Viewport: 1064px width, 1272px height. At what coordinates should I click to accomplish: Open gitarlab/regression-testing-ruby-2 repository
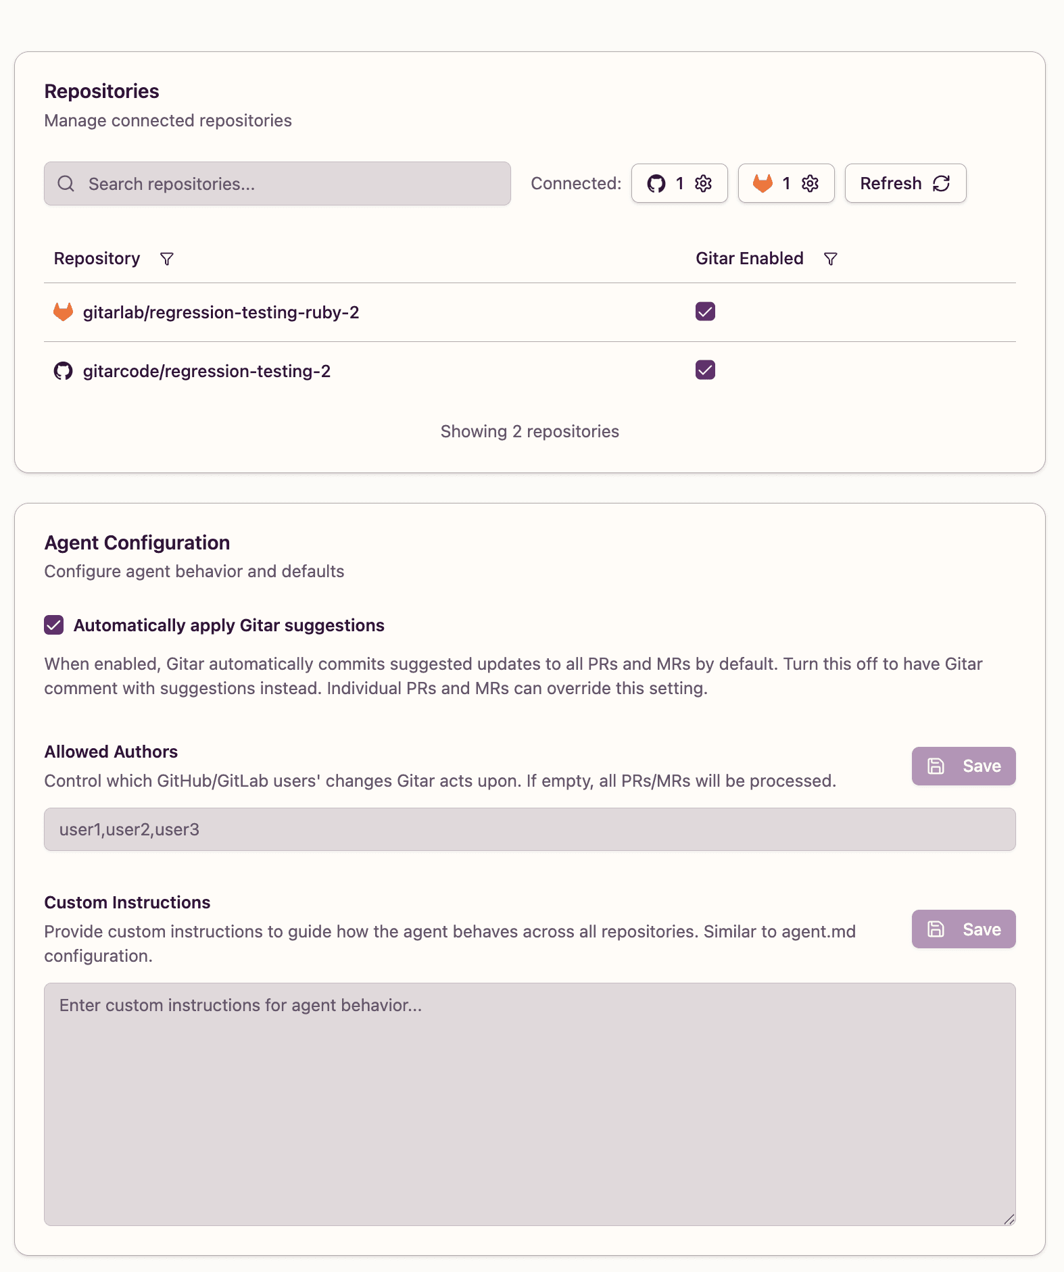click(x=222, y=312)
